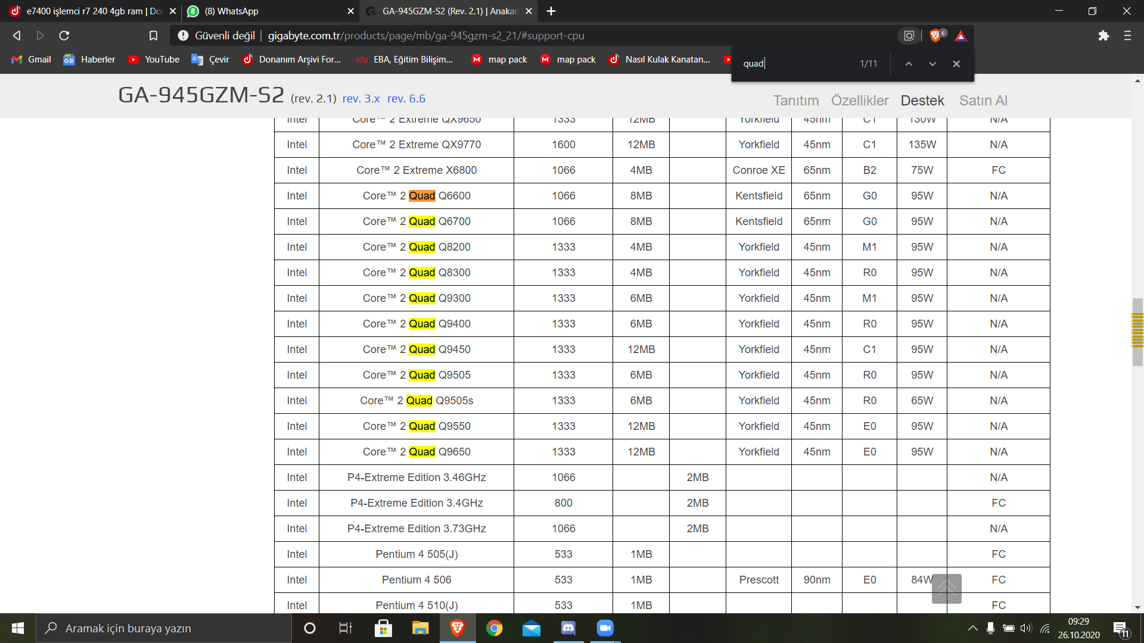Jump to previous find result

[909, 64]
